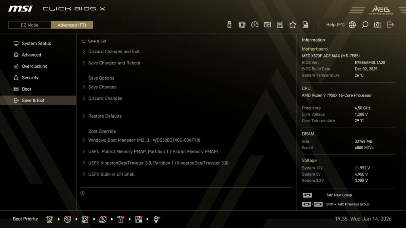The width and height of the screenshot is (406, 228).
Task: Click Help (F1)
Action: [335, 25]
